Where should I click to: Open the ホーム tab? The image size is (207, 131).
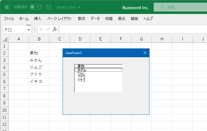coord(24,19)
